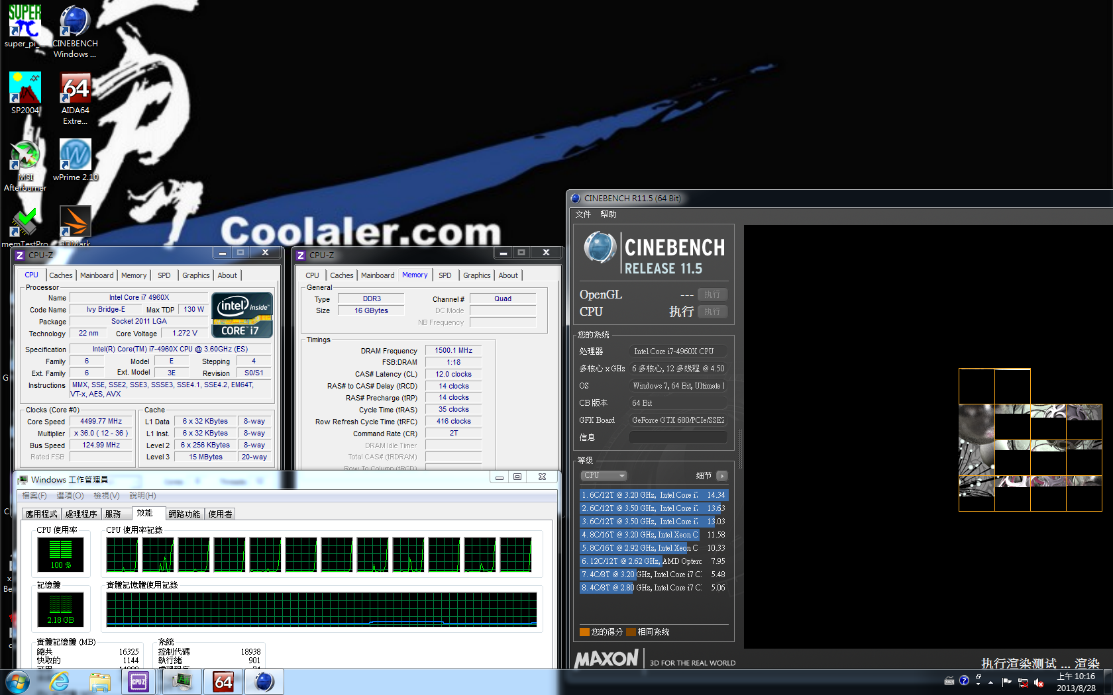
Task: Expand details arrow next to 细节
Action: click(x=722, y=475)
